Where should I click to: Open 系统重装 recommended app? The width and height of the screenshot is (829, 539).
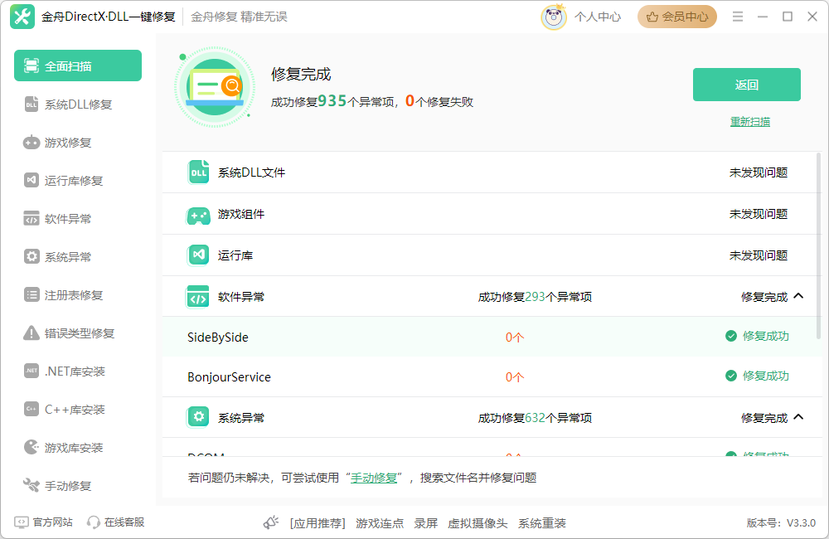point(542,523)
